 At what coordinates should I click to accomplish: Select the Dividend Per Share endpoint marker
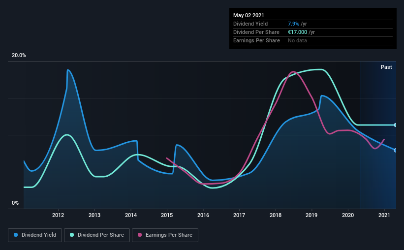(x=396, y=125)
